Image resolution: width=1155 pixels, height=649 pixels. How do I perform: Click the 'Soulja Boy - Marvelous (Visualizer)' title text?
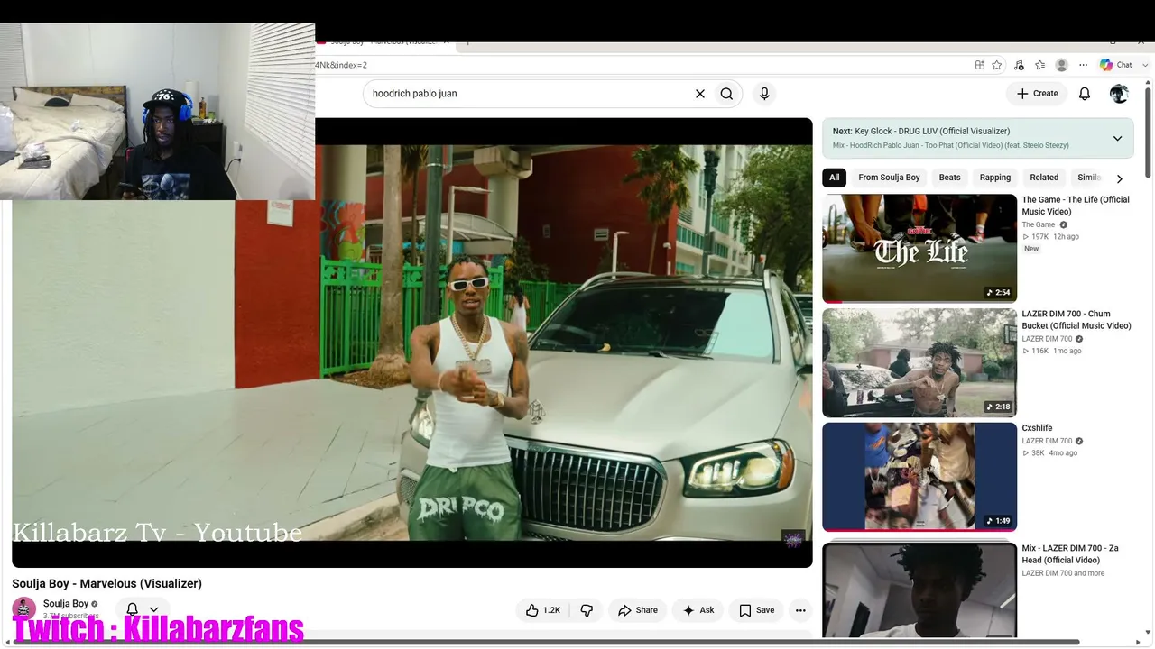point(107,584)
